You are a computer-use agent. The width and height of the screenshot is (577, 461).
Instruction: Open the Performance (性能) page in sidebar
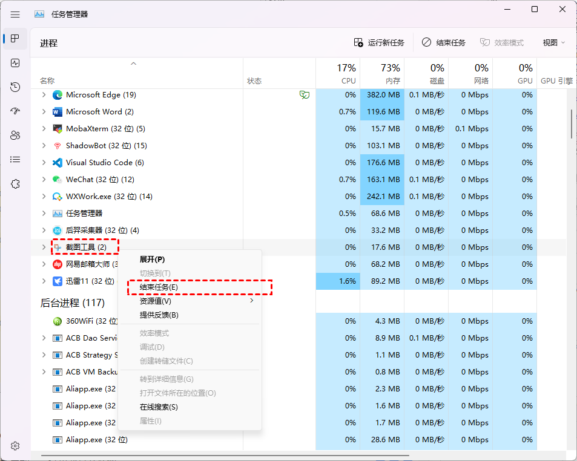point(15,63)
